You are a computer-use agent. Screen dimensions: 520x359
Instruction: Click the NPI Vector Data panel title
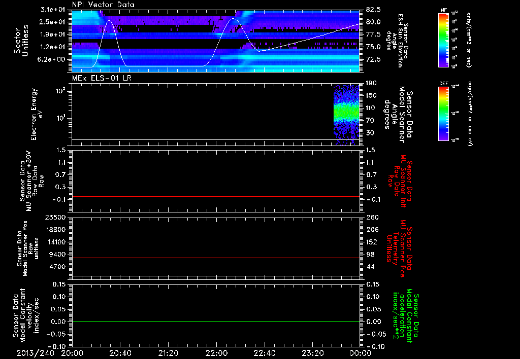pos(103,5)
